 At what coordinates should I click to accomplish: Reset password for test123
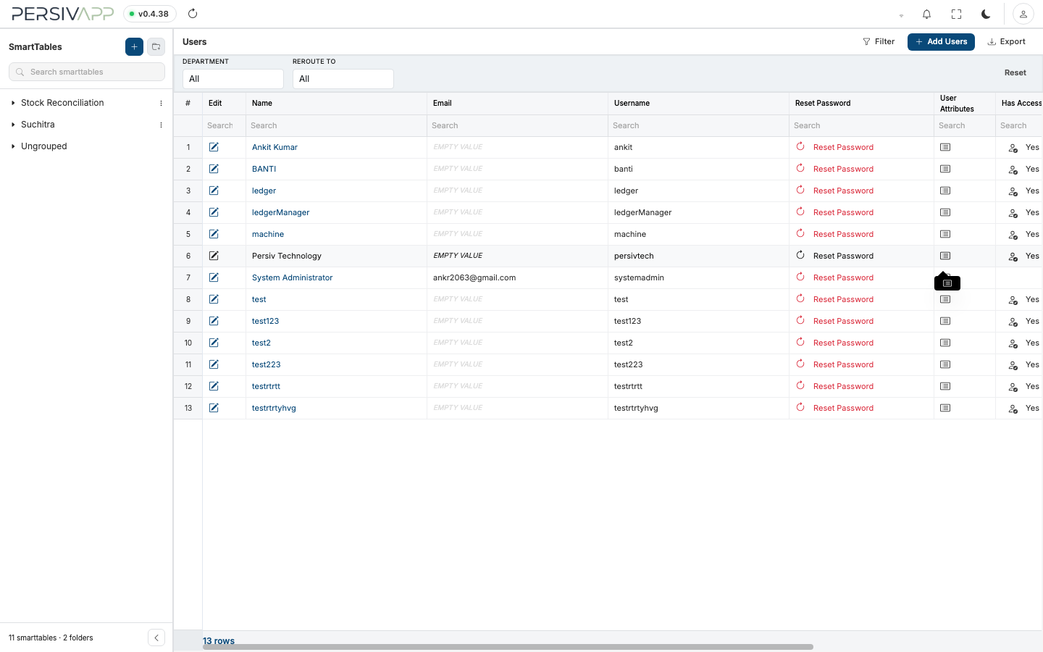(835, 321)
